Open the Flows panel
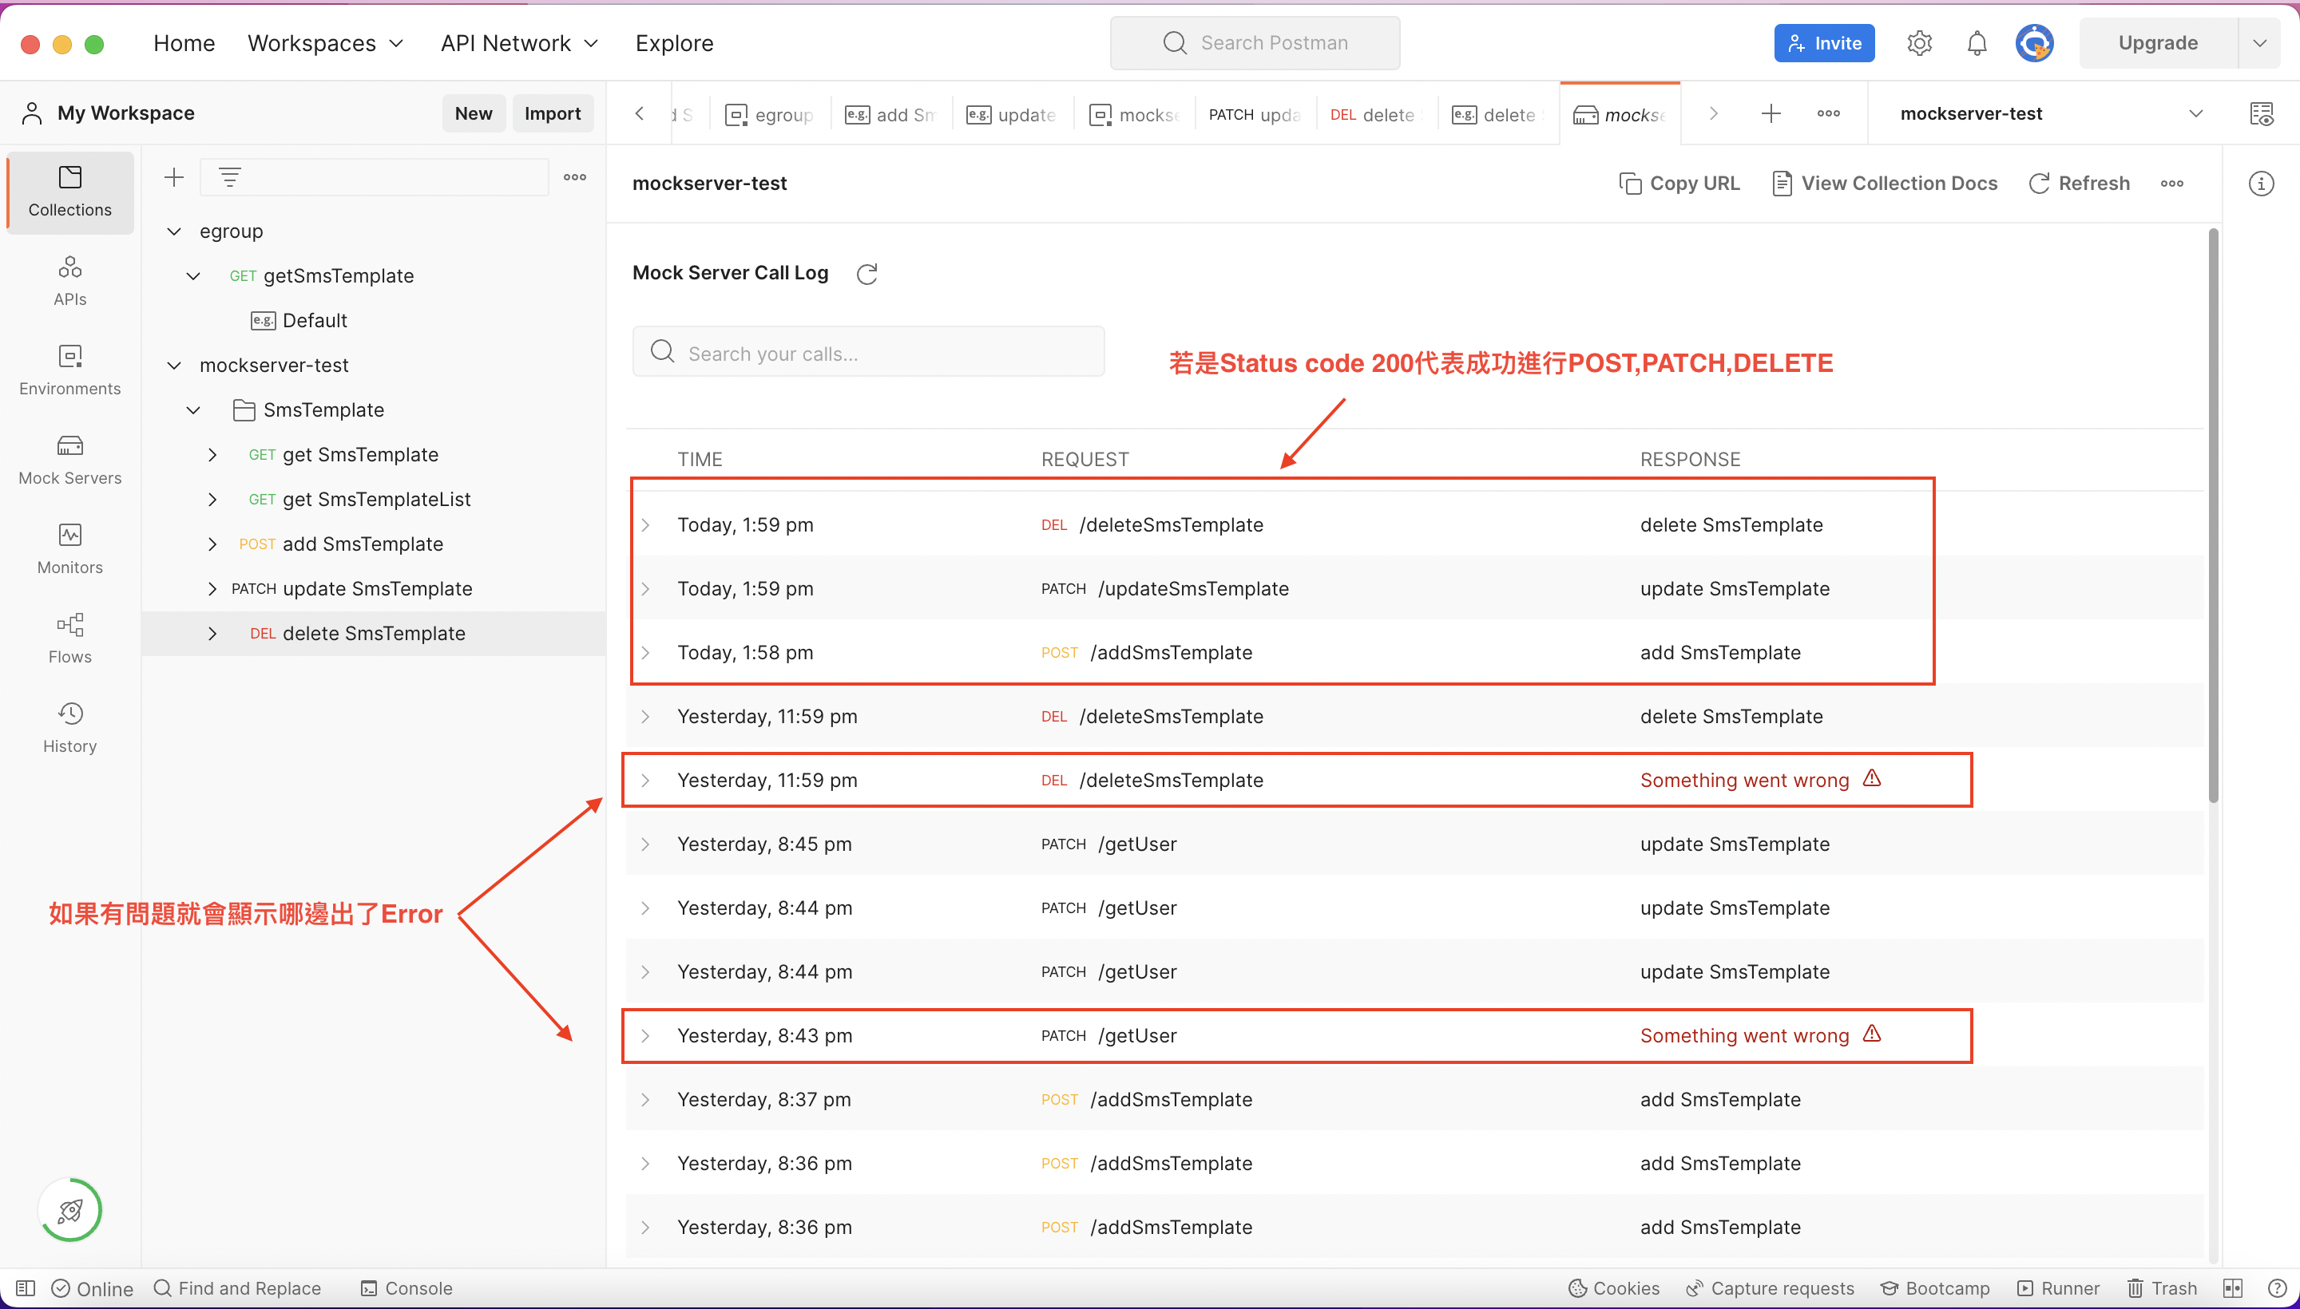Screen dimensions: 2300x1309 point(69,636)
